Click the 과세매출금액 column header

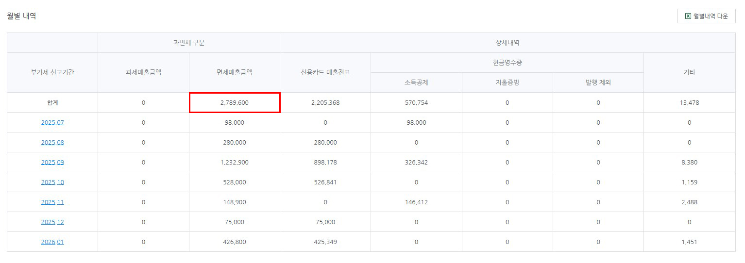pyautogui.click(x=143, y=72)
